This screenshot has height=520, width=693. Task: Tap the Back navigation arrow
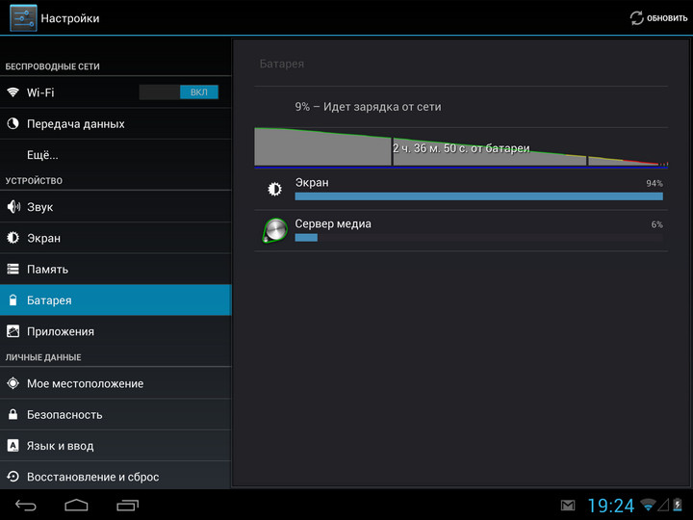tap(26, 505)
